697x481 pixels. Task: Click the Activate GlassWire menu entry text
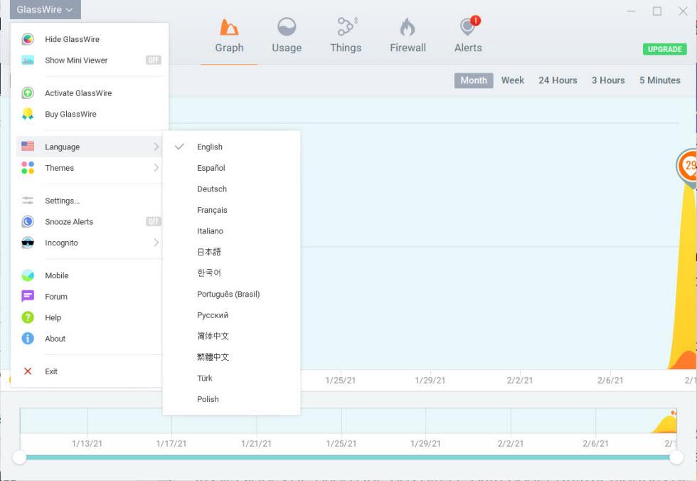[78, 93]
